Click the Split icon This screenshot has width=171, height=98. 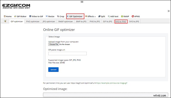coord(99,16)
